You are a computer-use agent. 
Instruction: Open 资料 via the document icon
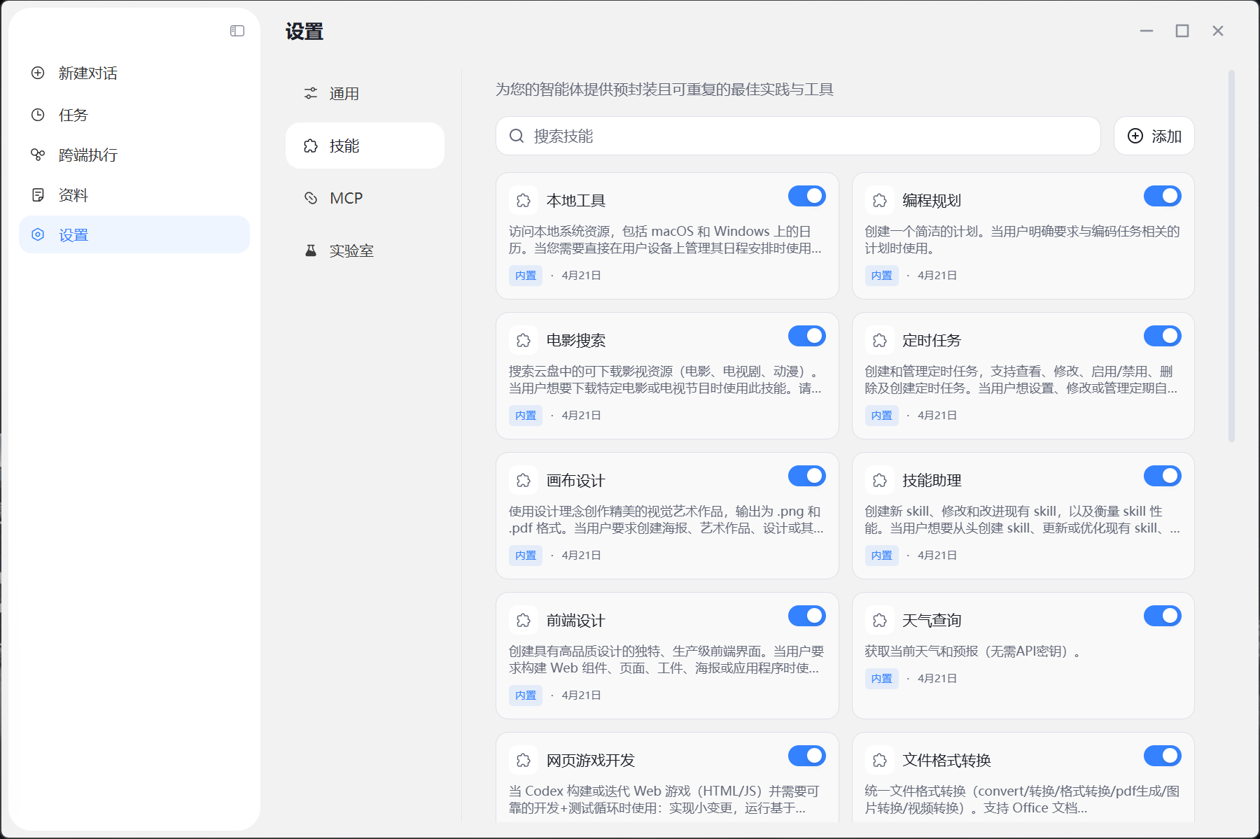click(37, 195)
